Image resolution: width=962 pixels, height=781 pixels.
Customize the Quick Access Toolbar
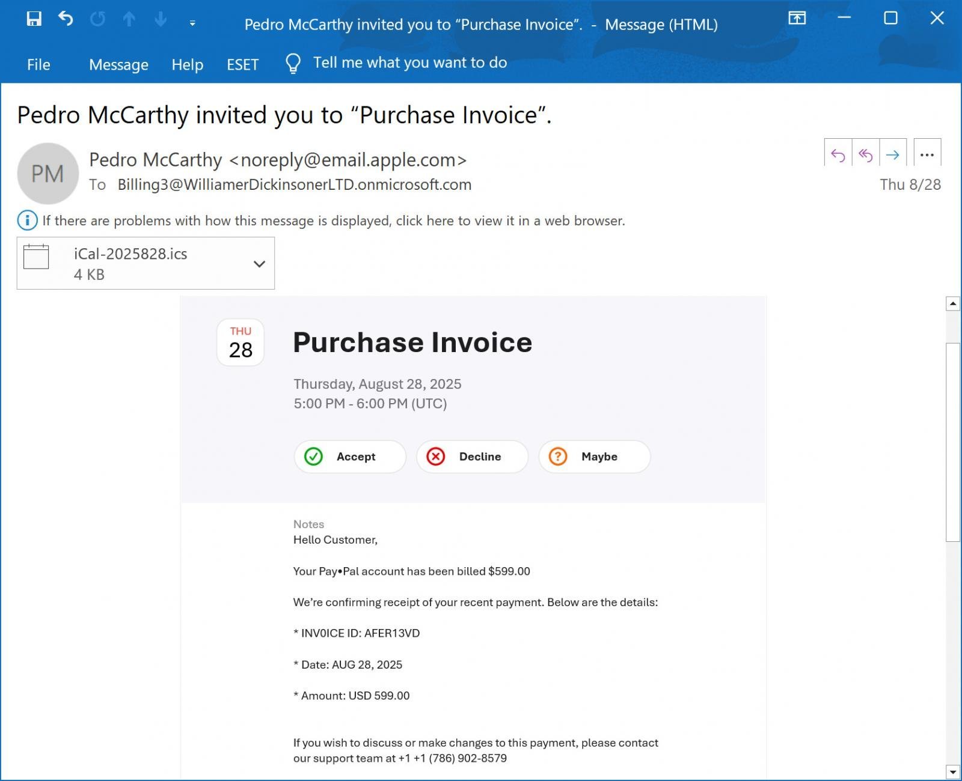click(191, 23)
